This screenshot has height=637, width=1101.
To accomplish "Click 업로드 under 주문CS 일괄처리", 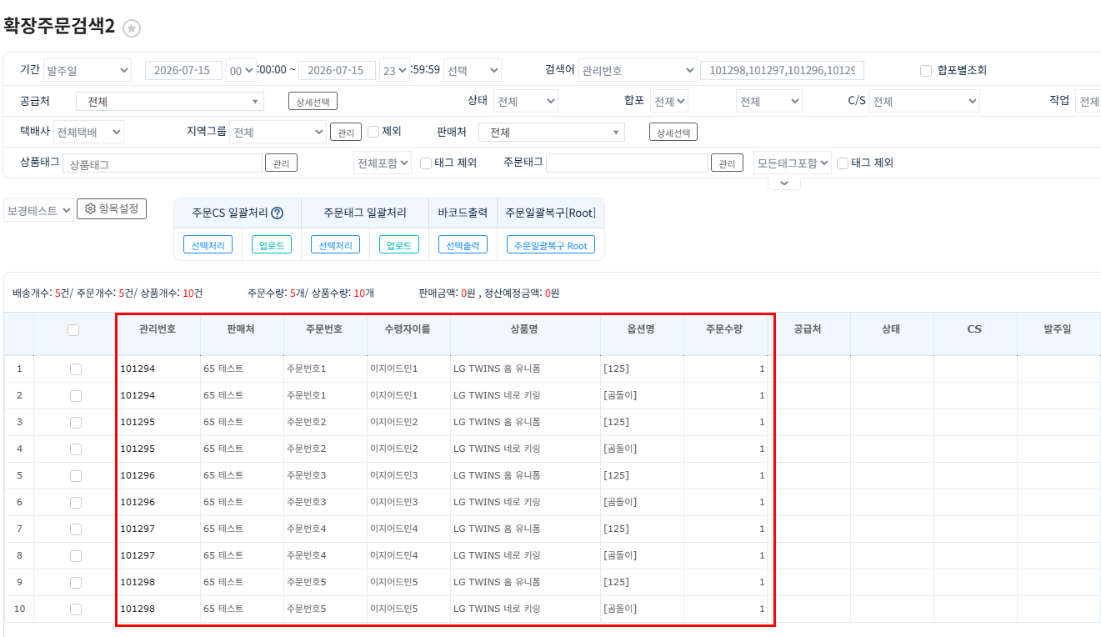I will [272, 245].
